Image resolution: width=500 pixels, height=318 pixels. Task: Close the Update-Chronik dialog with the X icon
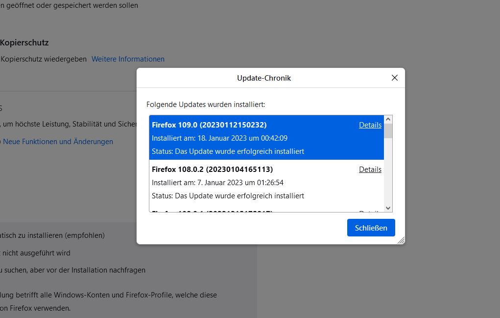pyautogui.click(x=395, y=78)
